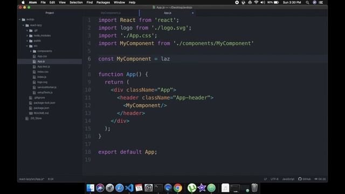Click the GitHub status bar icon

[x=304, y=179]
